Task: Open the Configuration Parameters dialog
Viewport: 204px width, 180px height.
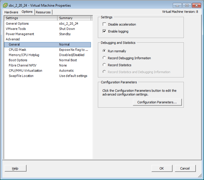Action: pos(157,102)
